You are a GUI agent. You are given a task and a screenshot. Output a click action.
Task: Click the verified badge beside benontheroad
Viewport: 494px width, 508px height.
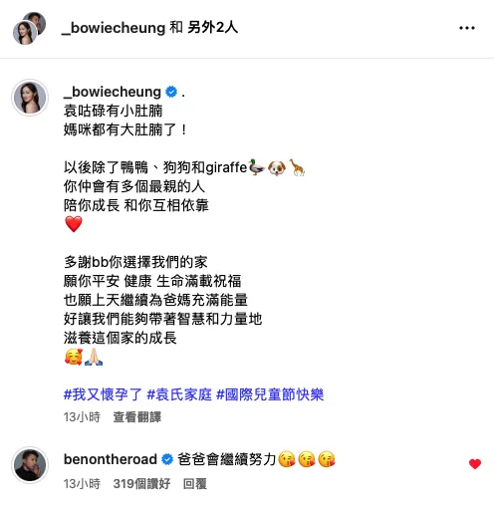tap(167, 459)
